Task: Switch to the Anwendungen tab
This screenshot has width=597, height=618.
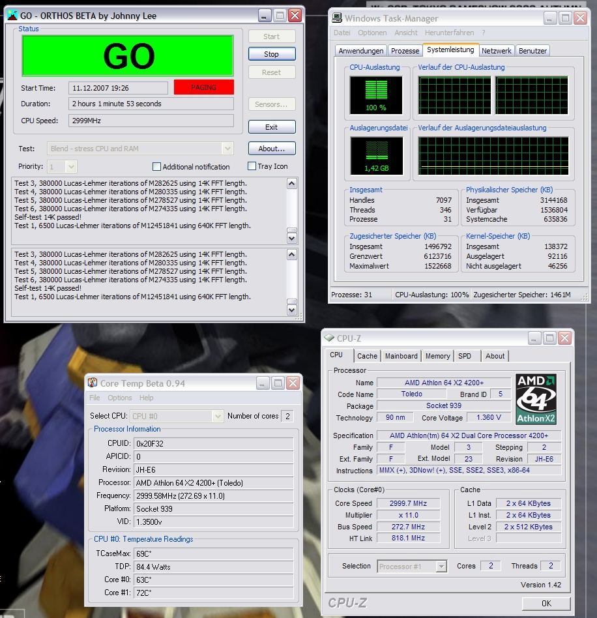Action: coord(360,51)
